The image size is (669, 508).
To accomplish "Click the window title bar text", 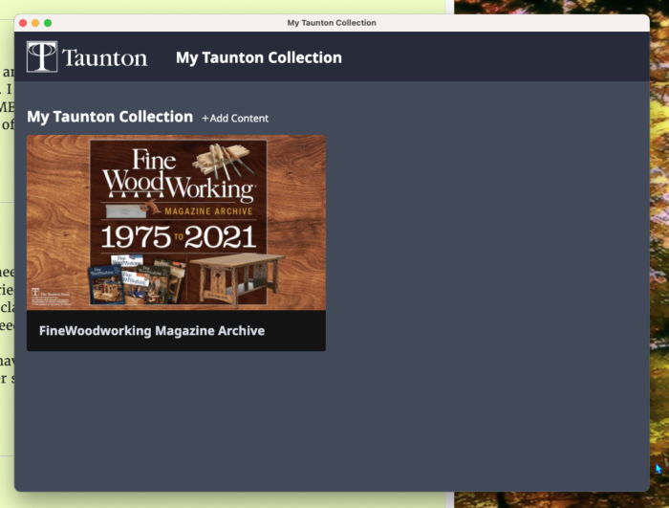I will 332,23.
